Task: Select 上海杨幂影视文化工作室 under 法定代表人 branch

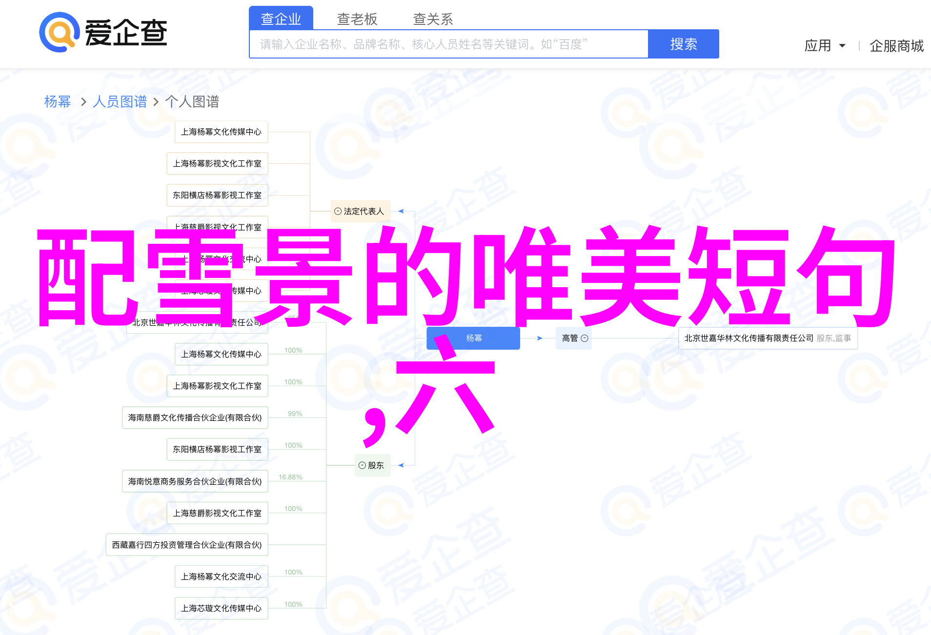Action: [x=218, y=163]
